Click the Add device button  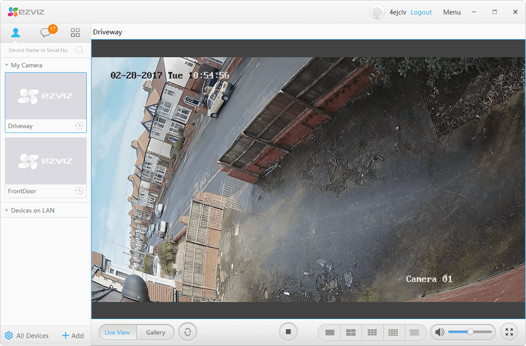pos(73,335)
